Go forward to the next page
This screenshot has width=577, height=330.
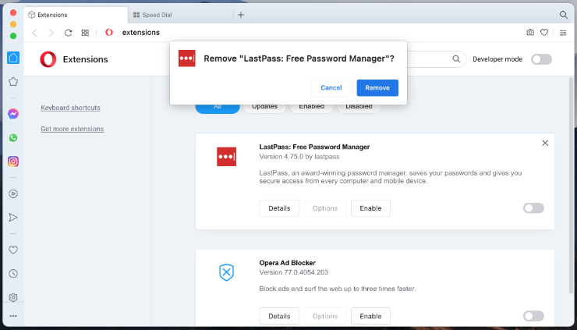[51, 33]
